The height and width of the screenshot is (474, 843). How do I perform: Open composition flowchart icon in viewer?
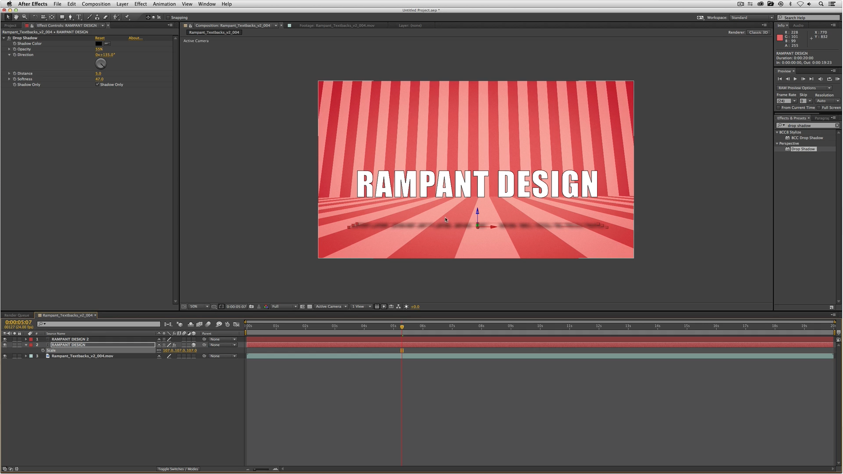398,307
